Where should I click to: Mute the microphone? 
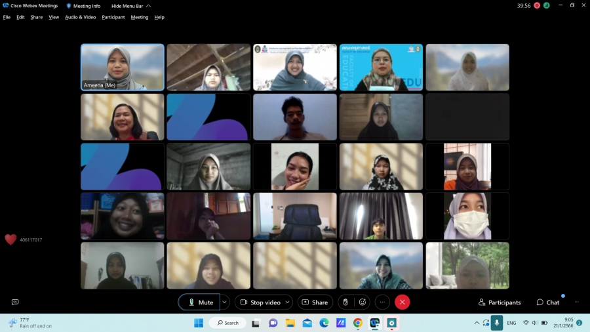(x=200, y=302)
